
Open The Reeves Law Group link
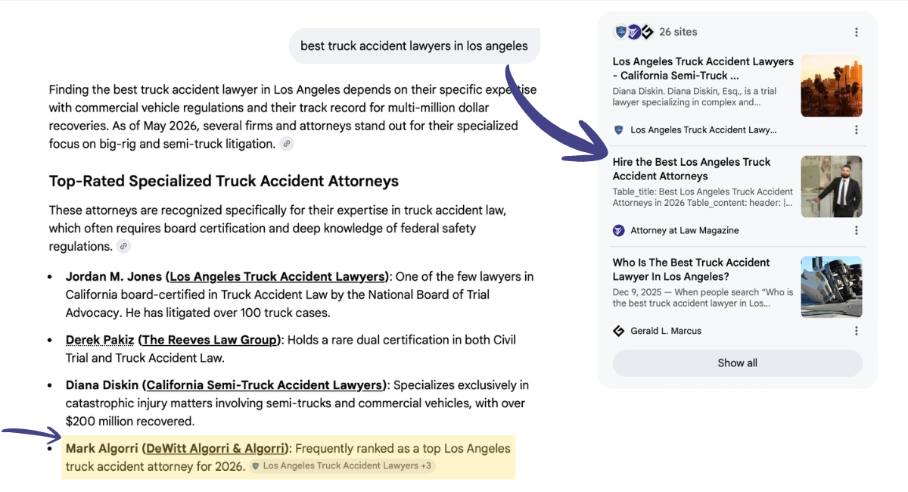[x=210, y=340]
